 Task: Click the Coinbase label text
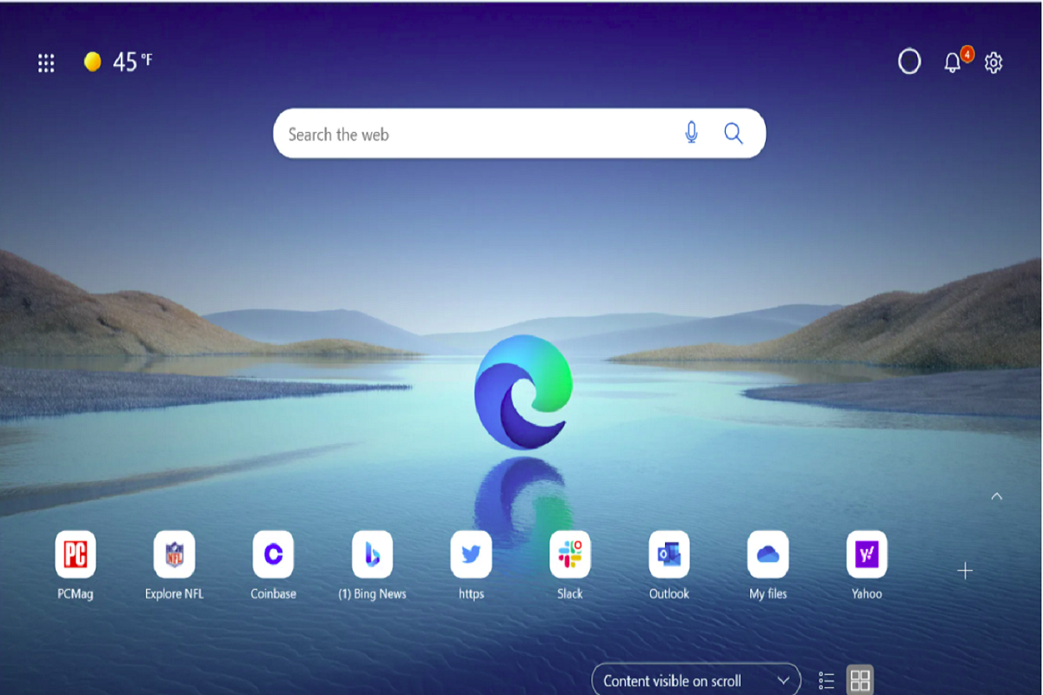(274, 594)
